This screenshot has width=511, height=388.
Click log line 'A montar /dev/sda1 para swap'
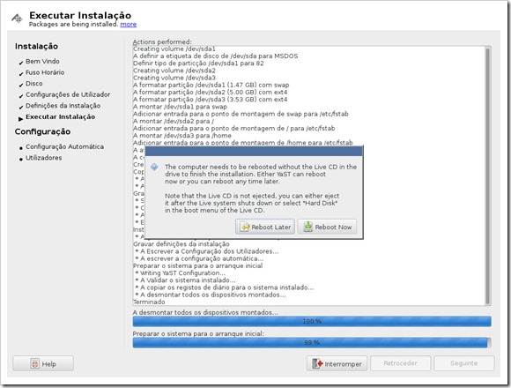(180, 107)
